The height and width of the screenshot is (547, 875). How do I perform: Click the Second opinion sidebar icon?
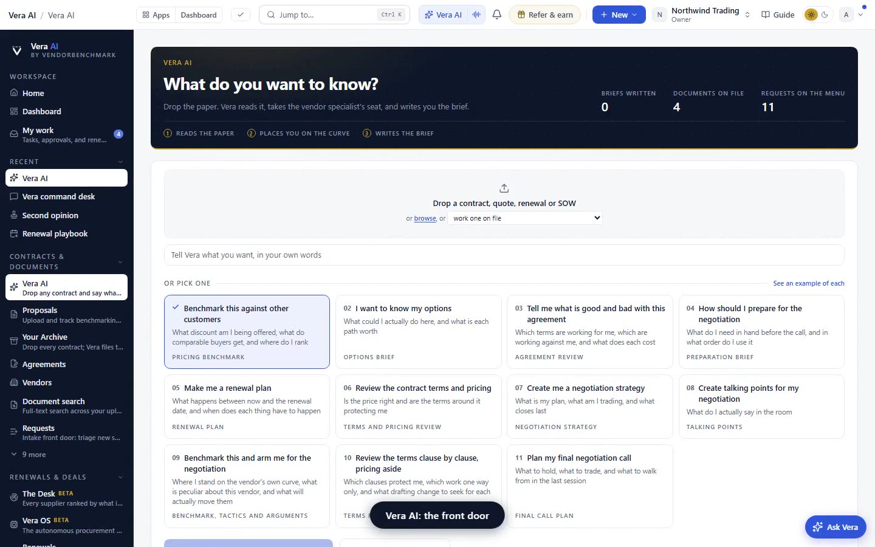coord(14,215)
